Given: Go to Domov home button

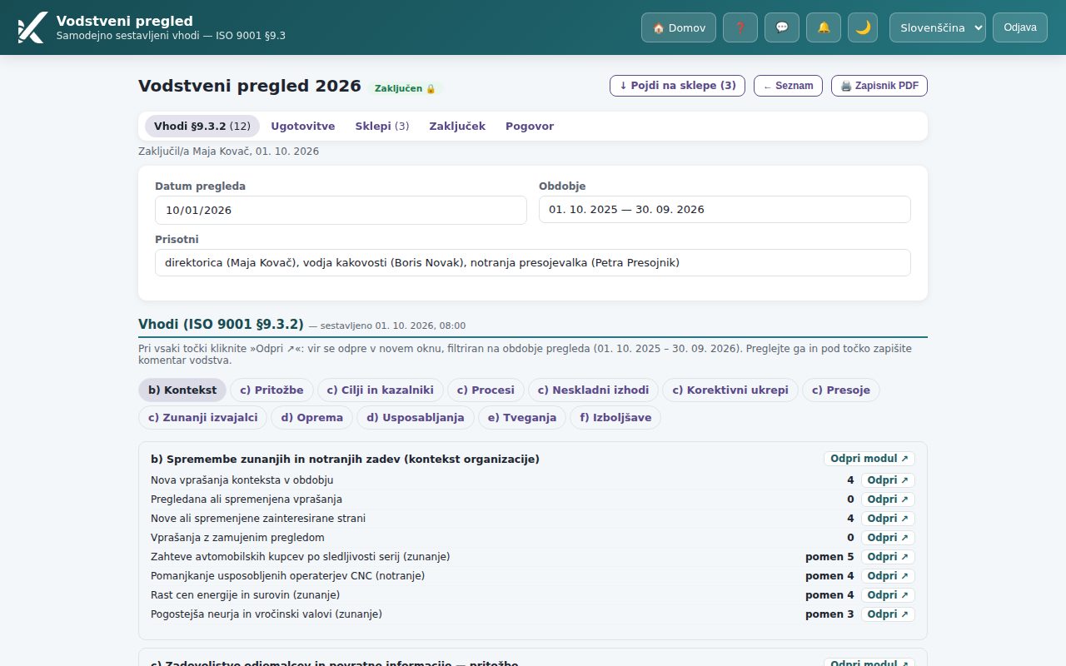Looking at the screenshot, I should pyautogui.click(x=679, y=27).
